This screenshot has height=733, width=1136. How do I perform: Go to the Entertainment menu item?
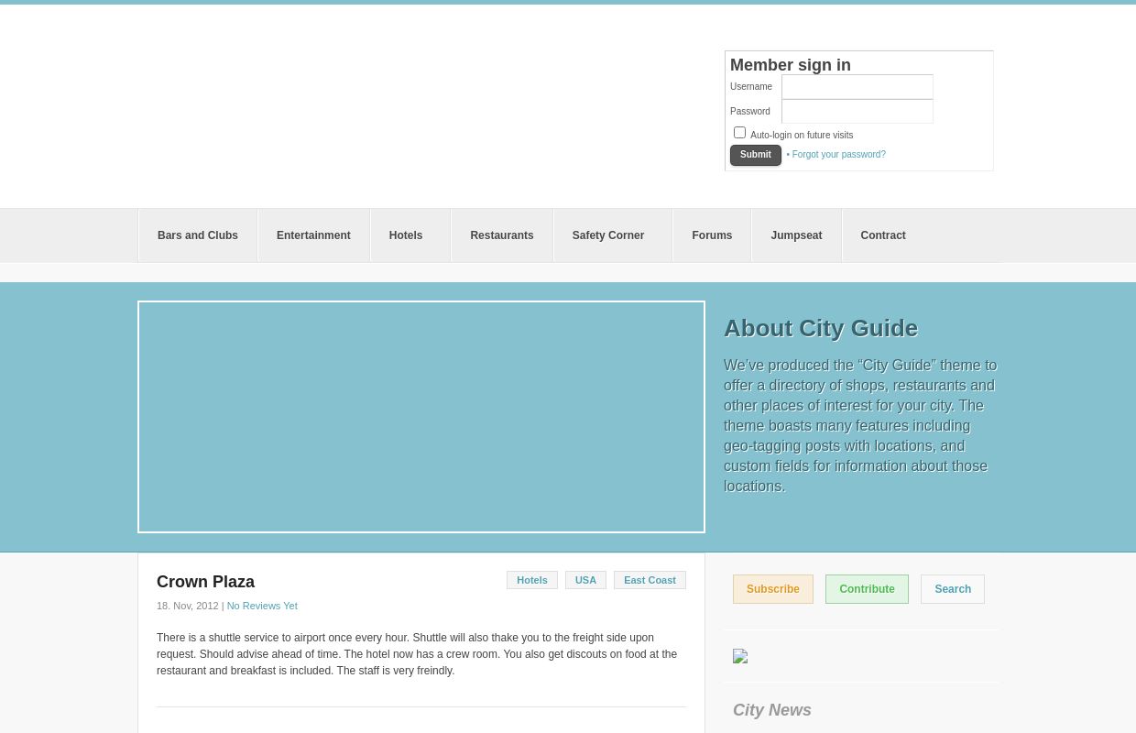coord(313,235)
